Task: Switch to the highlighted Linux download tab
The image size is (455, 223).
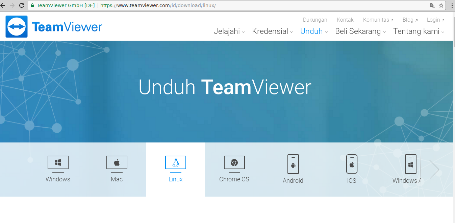Action: pyautogui.click(x=175, y=169)
